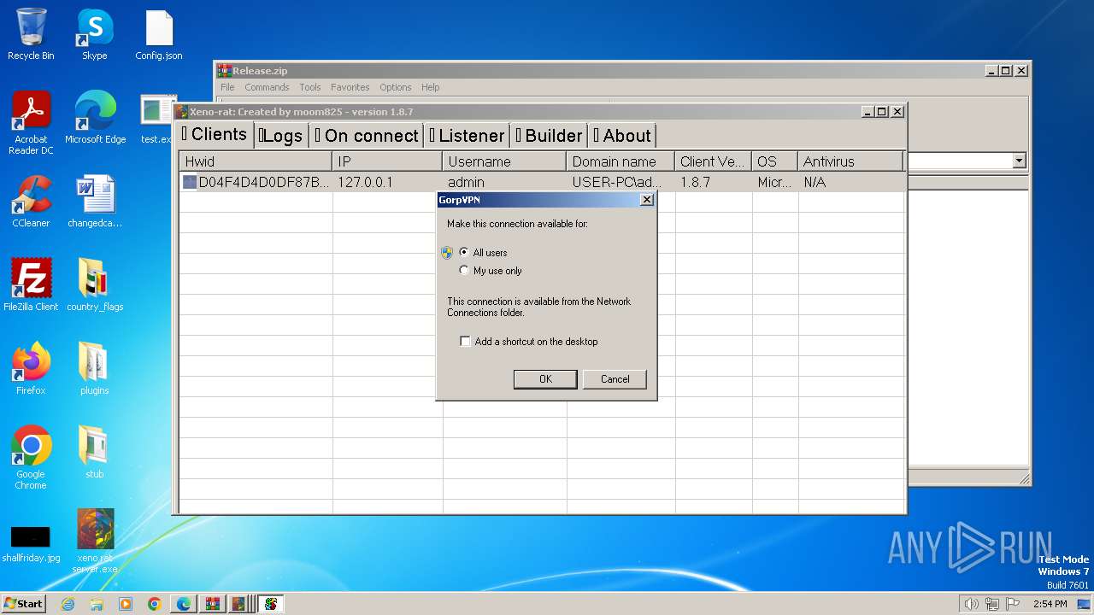
Task: Sort by Domain name column header
Action: (x=621, y=161)
